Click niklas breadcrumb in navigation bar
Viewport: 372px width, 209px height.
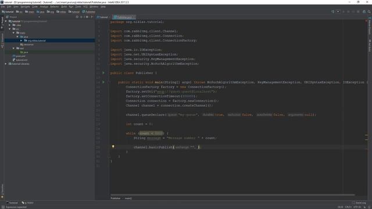pos(61,12)
